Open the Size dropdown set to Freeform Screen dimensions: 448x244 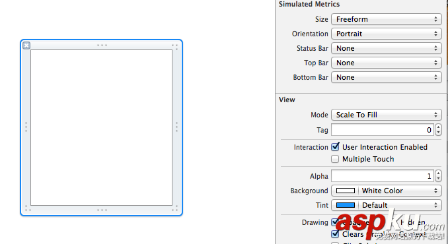(x=387, y=19)
